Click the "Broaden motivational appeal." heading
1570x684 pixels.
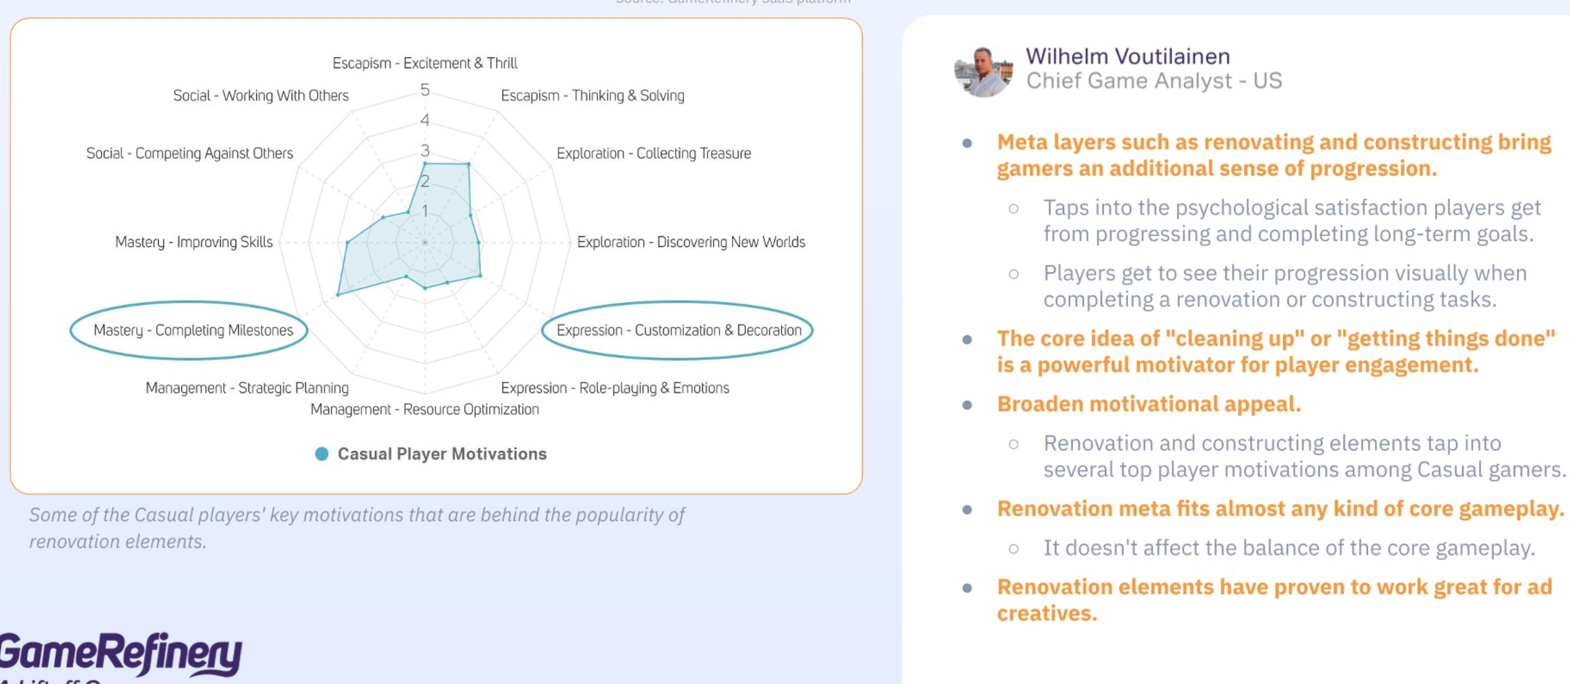coord(1149,404)
